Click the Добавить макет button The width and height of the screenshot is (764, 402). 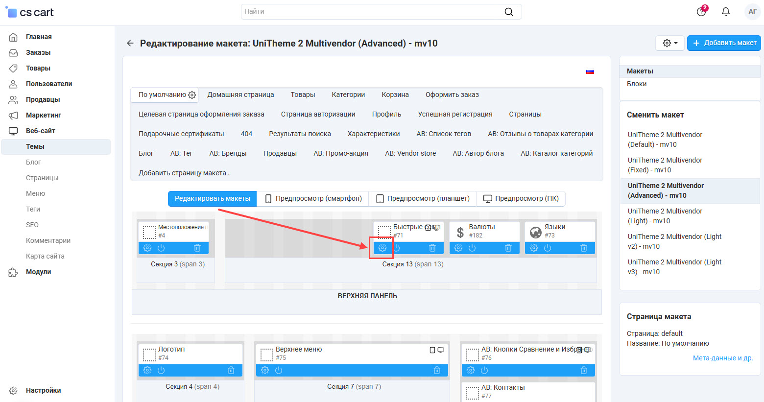pyautogui.click(x=724, y=43)
